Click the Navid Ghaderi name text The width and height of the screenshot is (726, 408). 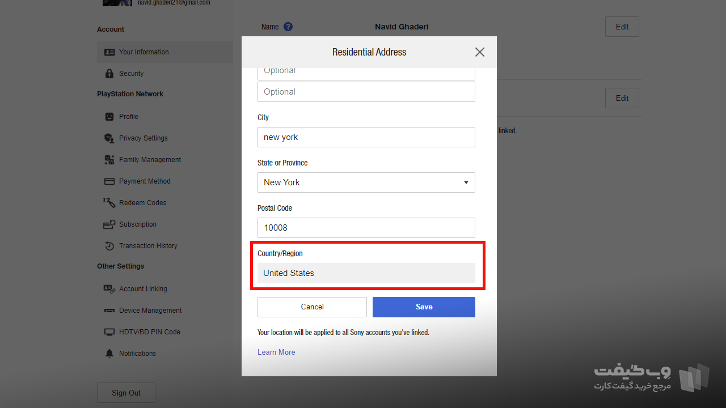402,27
